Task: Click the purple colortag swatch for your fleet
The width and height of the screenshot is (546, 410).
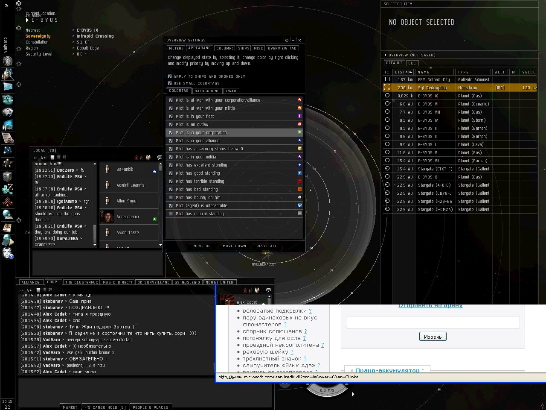Action: [299, 116]
